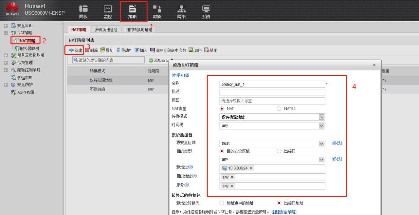Switch to the 源转换地址池 tab

(x=105, y=29)
